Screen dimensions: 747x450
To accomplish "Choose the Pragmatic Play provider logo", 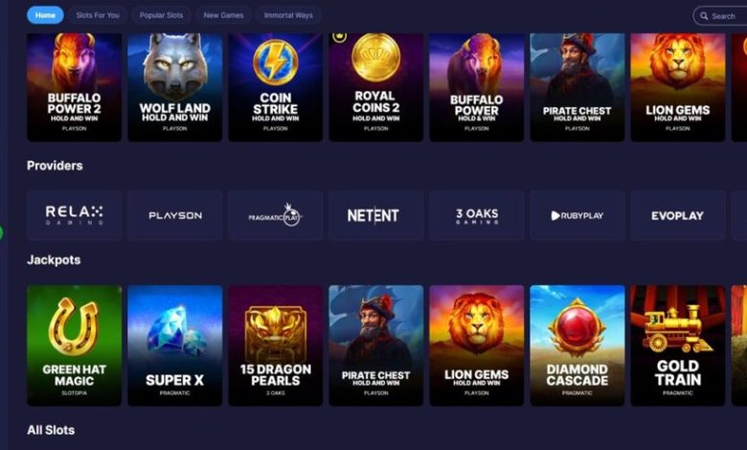I will point(276,215).
